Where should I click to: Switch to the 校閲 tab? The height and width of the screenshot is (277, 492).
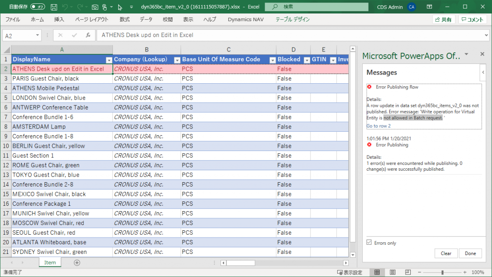(x=168, y=19)
